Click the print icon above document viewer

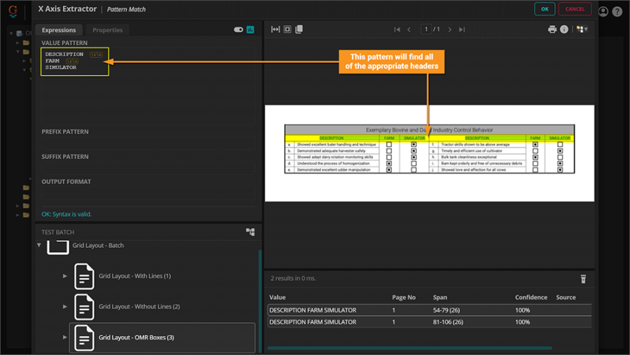(x=552, y=29)
